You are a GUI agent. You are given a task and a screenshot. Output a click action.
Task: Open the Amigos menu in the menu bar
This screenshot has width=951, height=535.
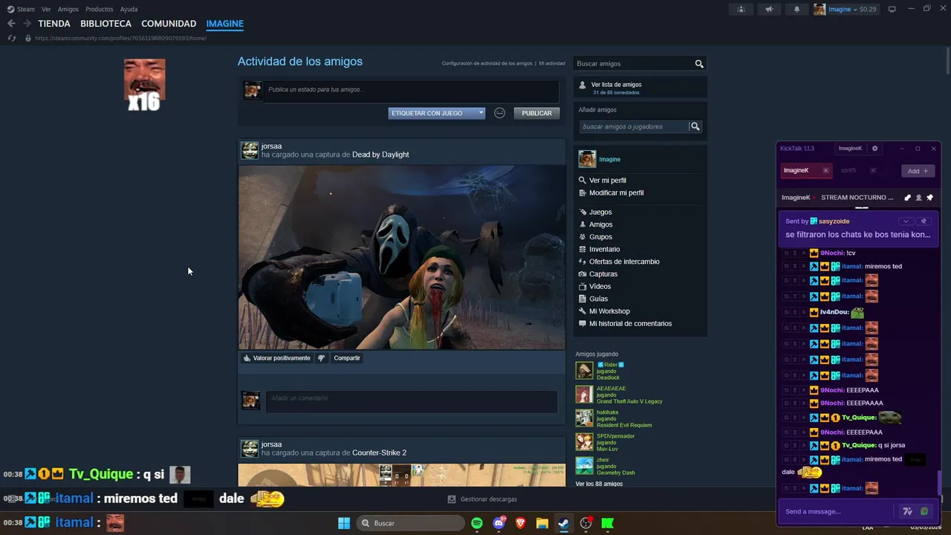coord(68,9)
